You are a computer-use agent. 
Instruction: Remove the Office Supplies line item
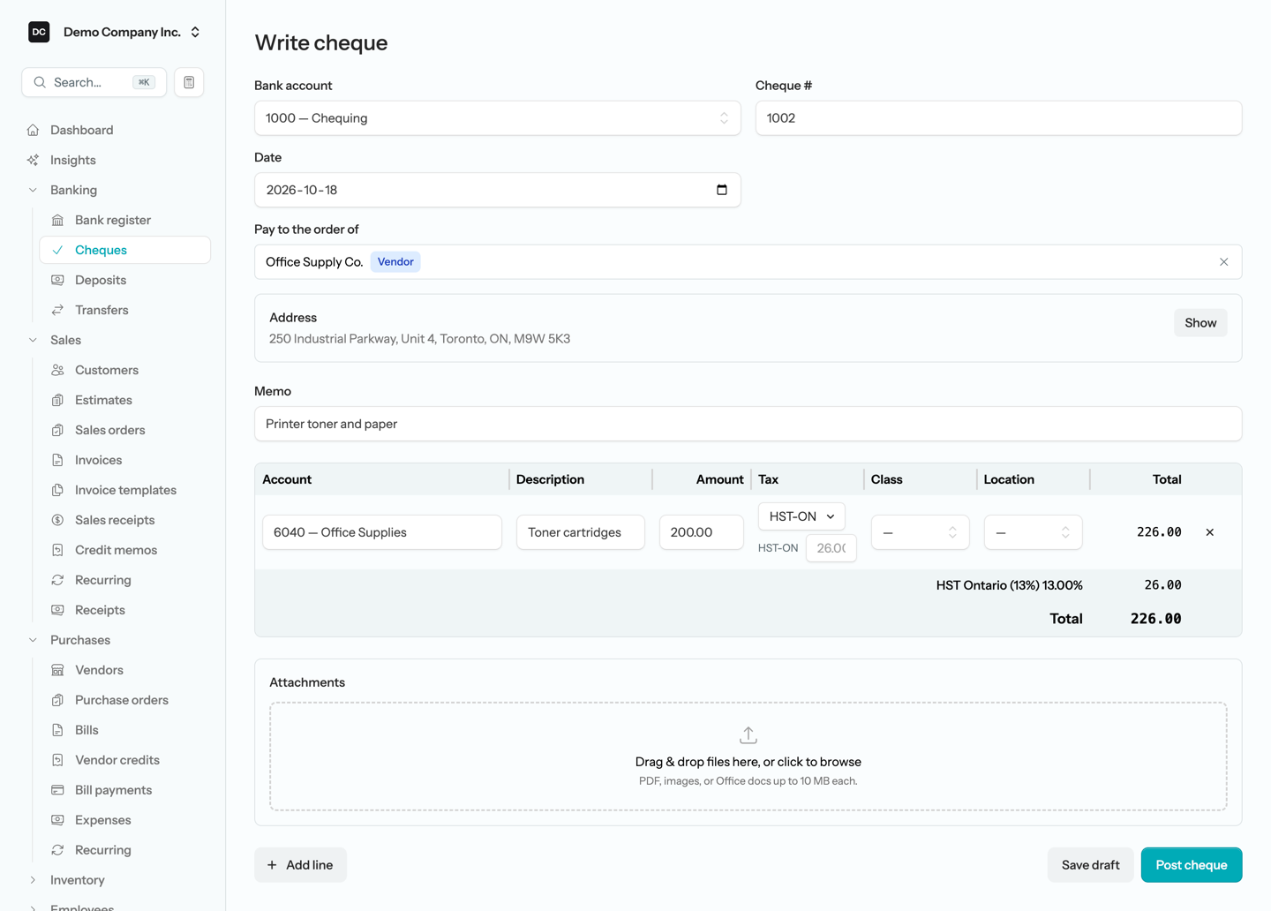click(1209, 532)
